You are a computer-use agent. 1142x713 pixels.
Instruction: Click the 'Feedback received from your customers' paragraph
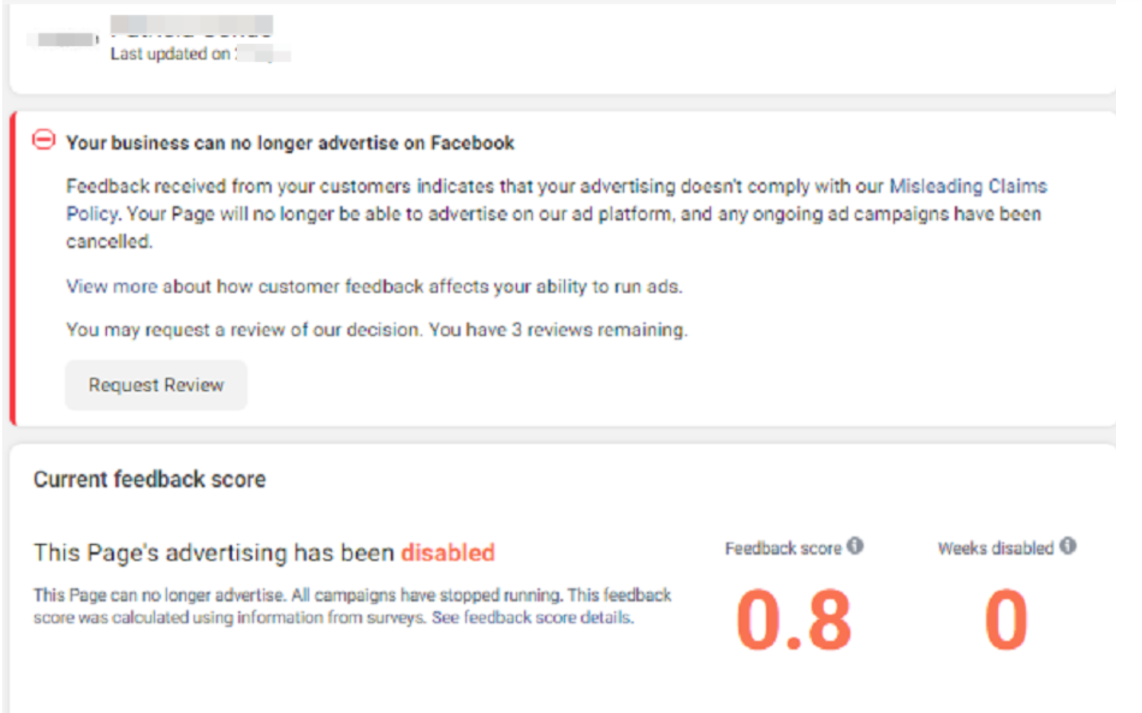pos(557,213)
